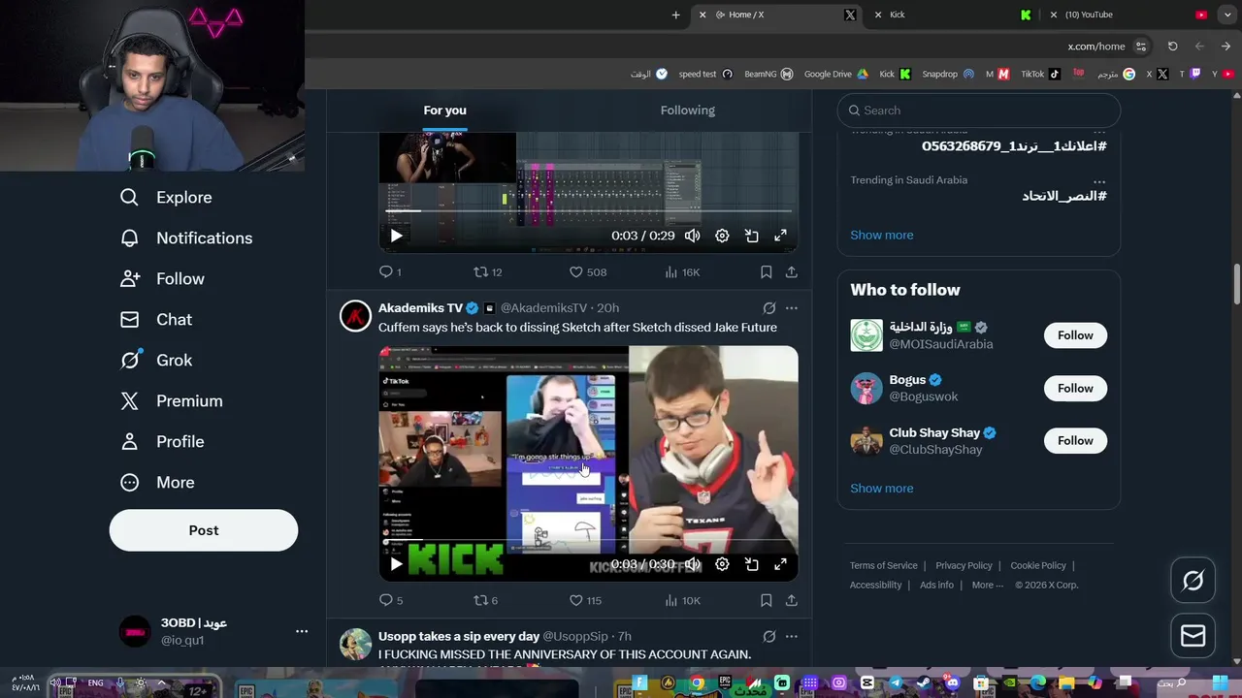Like the Akademiks TV post with 115 likes
This screenshot has height=698, width=1242.
(585, 600)
